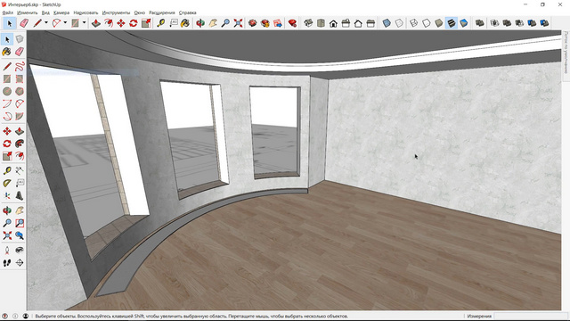Click Zoom Extents in the top toolbar
This screenshot has height=321, width=570.
tap(238, 23)
